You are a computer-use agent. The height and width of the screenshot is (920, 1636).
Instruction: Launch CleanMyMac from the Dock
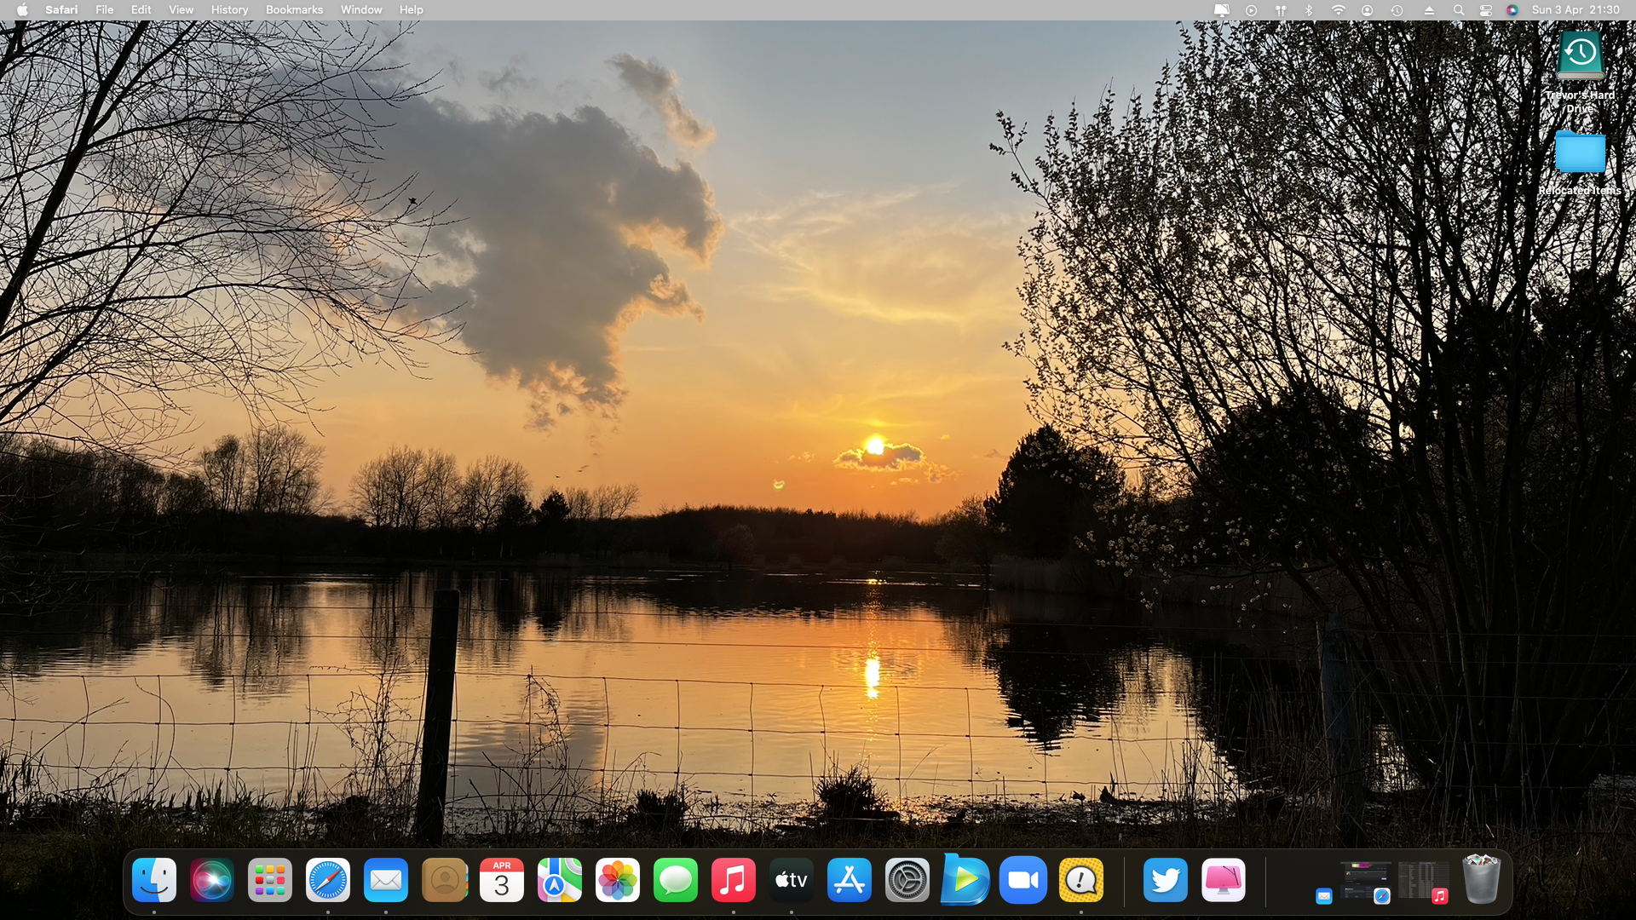pos(1224,880)
